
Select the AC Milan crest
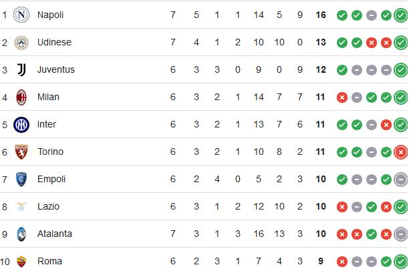(21, 97)
